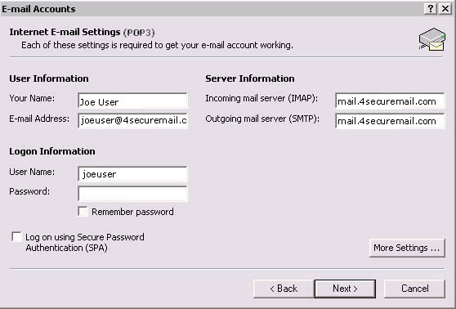
Task: Check Log on using Secure Password Authentication
Action: [16, 237]
